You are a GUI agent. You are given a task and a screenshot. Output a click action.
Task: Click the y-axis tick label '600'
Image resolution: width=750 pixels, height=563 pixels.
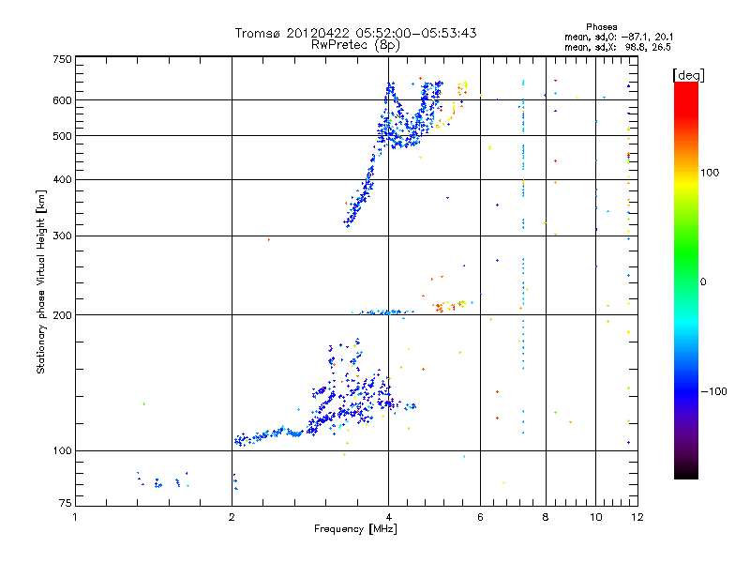coord(62,100)
